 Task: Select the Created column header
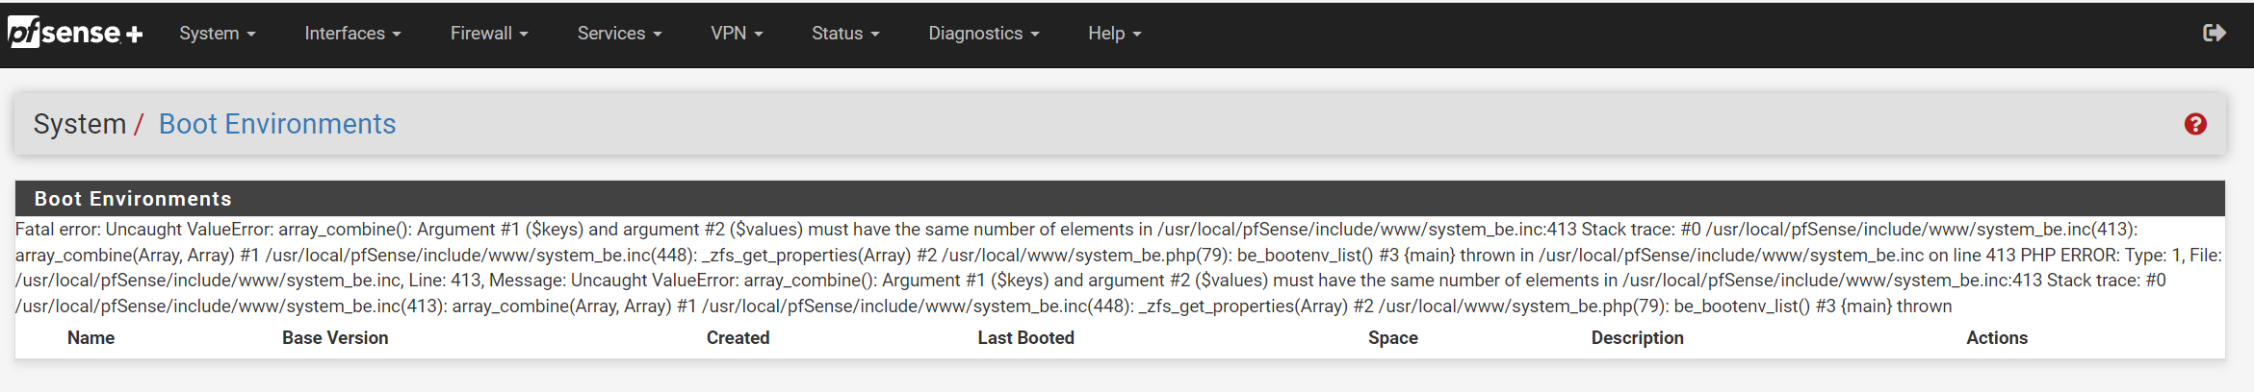point(738,338)
